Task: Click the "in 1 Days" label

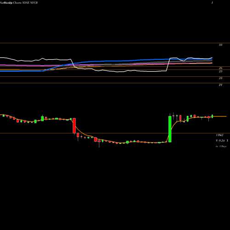Action: 221,146
